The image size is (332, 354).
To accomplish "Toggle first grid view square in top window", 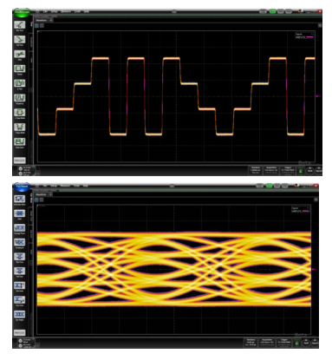I will pos(36,25).
